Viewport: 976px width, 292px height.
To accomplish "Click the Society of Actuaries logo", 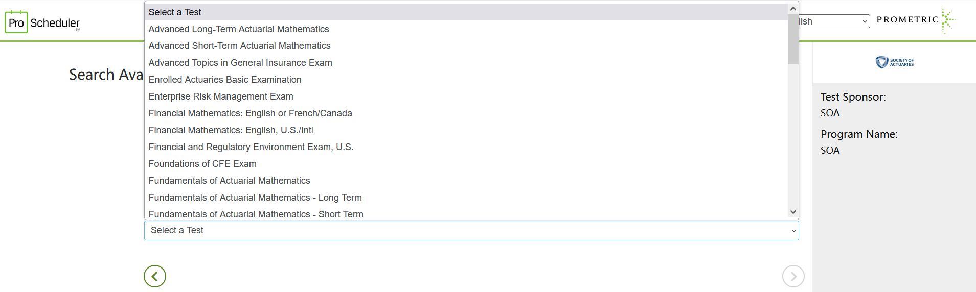I will [x=894, y=62].
